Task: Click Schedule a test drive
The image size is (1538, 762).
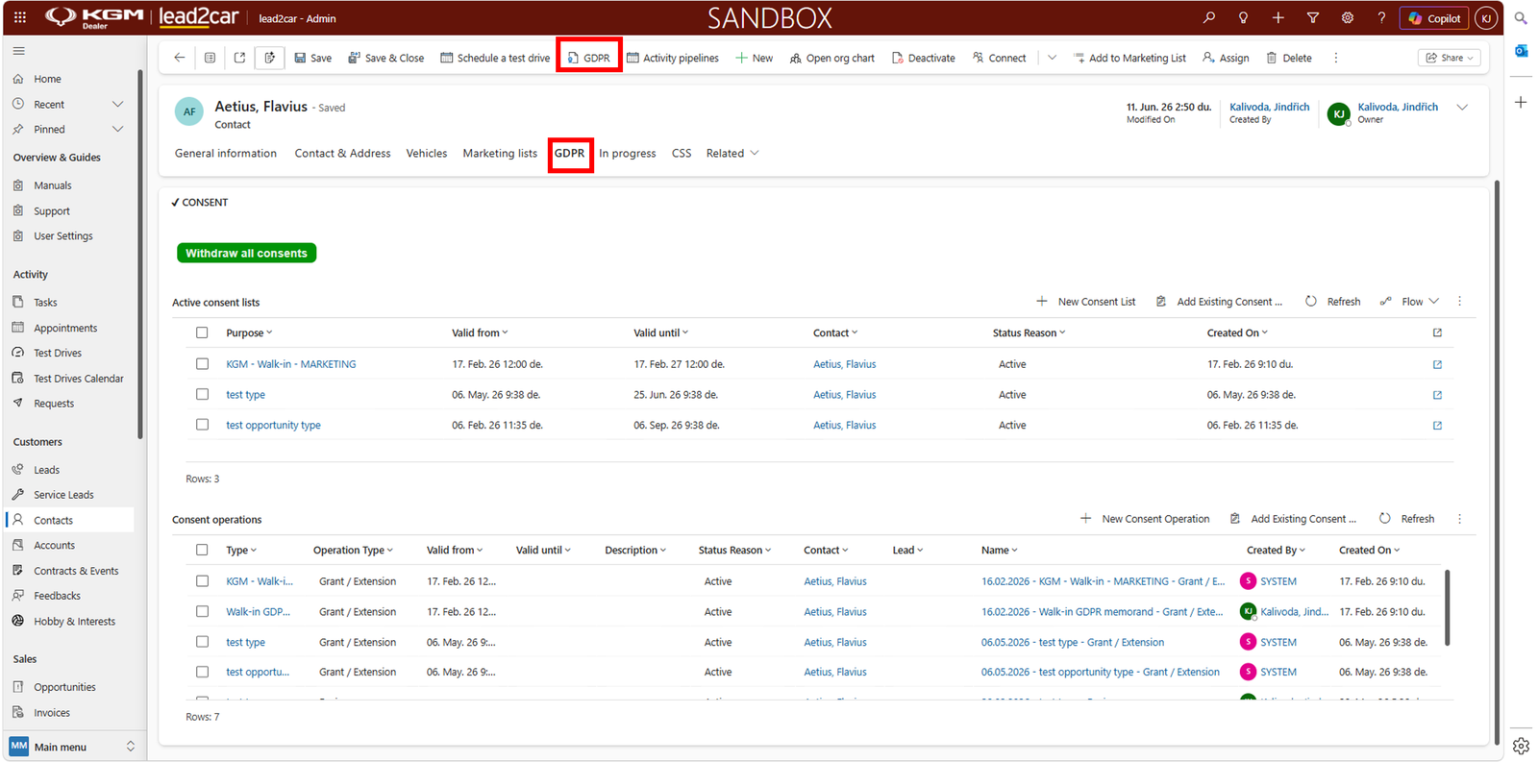Action: [x=495, y=58]
